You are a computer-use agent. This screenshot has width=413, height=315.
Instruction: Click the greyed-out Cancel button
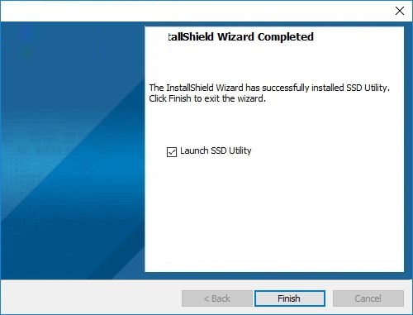click(368, 298)
